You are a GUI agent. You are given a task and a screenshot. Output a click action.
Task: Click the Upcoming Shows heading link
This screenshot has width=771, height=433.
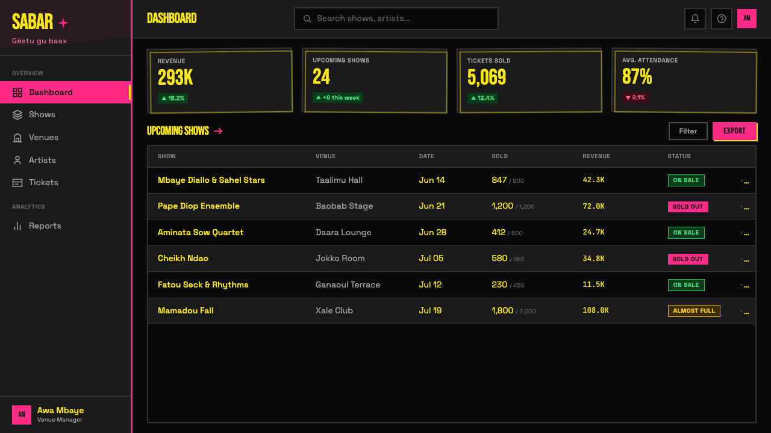pyautogui.click(x=178, y=131)
